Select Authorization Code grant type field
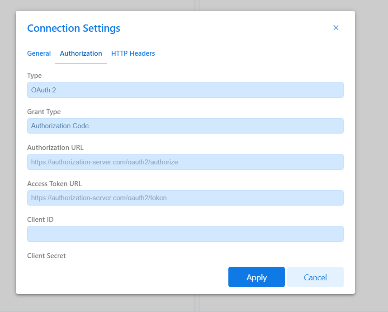 [185, 125]
